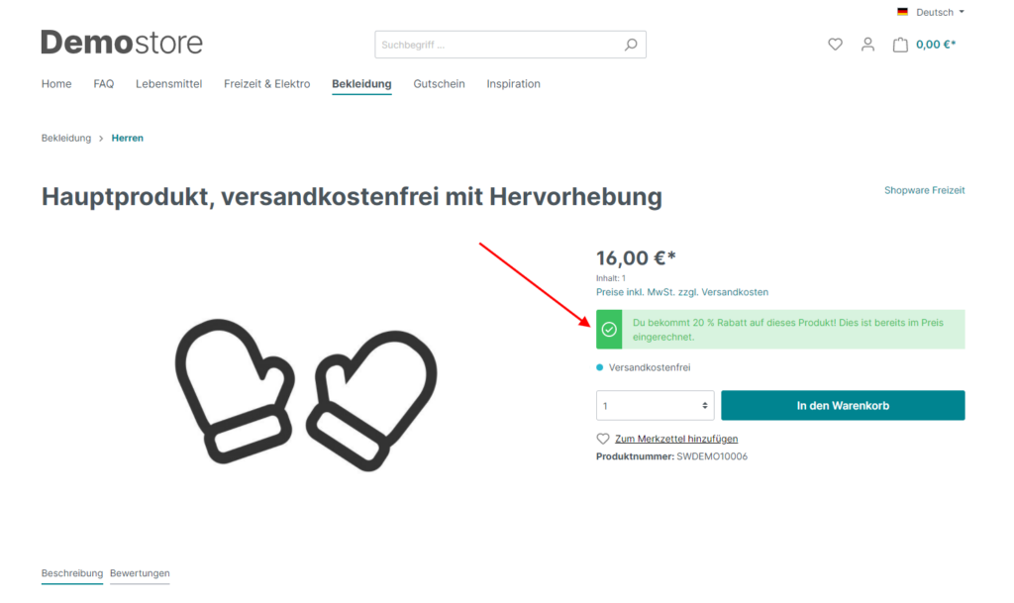Click the Herren breadcrumb link
Viewport: 1014px width, 603px height.
[x=127, y=138]
